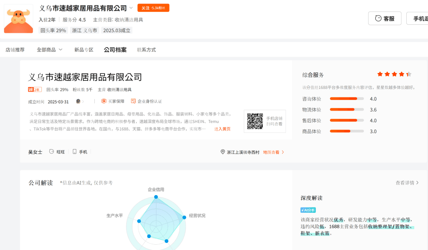This screenshot has height=250, width=428.
Task: Click the 经营状况 radar chart point
Action: pyautogui.click(x=184, y=217)
